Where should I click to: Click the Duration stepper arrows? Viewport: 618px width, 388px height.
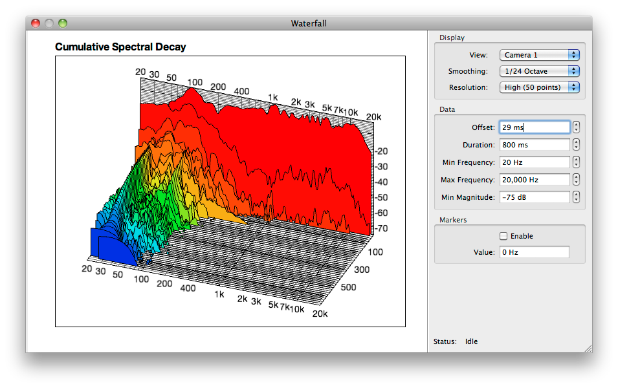(x=576, y=145)
